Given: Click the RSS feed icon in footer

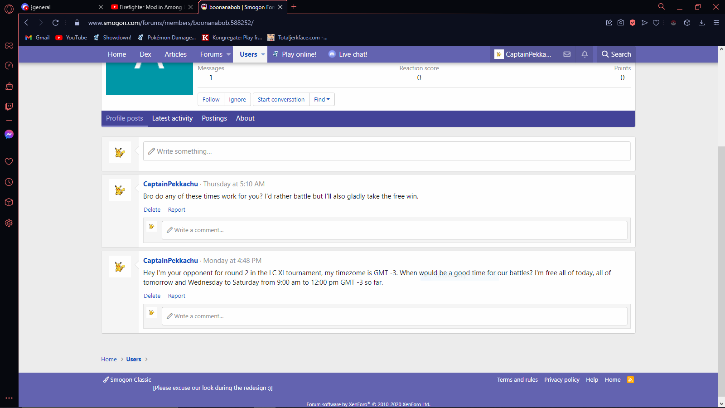Looking at the screenshot, I should (630, 380).
